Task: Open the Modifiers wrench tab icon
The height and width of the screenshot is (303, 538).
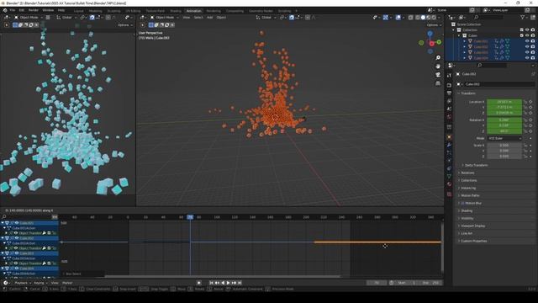Action: point(449,145)
